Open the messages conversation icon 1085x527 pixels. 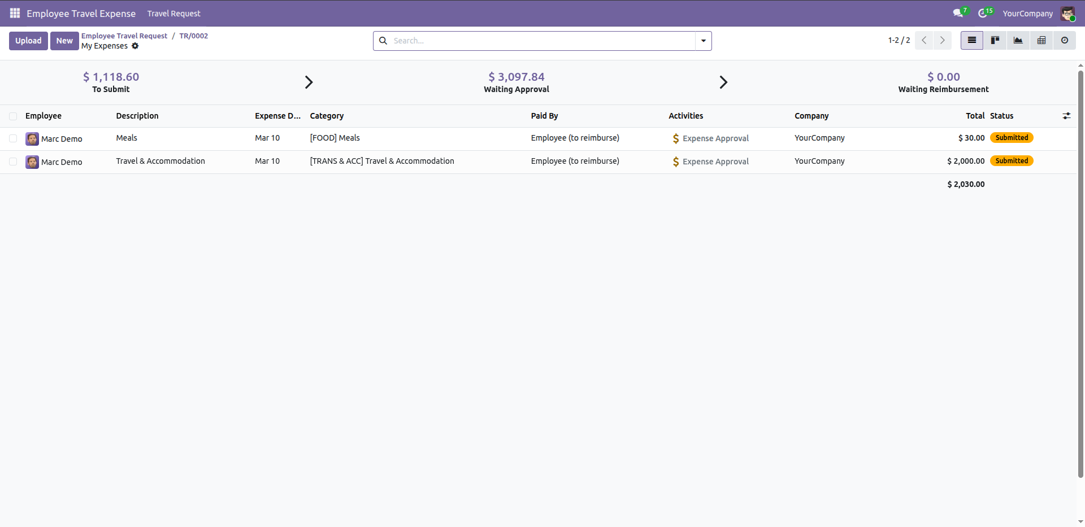[958, 13]
